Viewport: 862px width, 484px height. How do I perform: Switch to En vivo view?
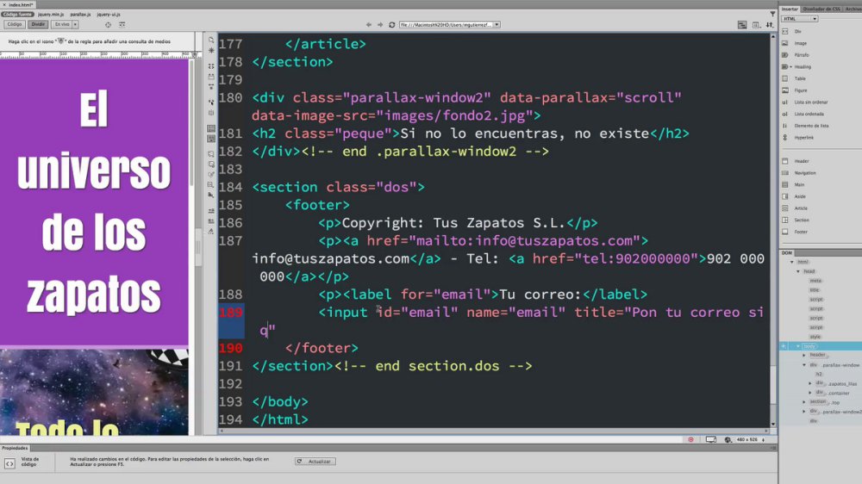tap(62, 24)
